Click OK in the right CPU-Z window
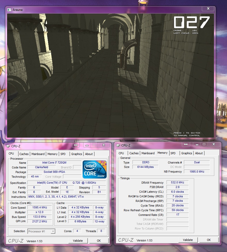This screenshot has height=252, width=227. (x=209, y=240)
